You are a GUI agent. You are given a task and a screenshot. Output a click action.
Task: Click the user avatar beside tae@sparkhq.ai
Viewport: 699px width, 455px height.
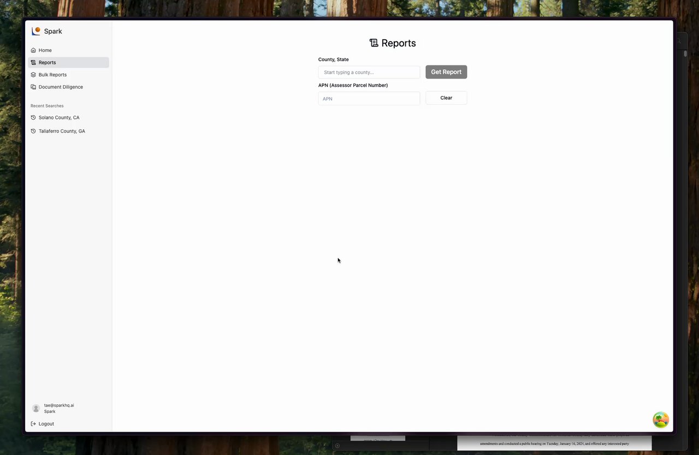tap(36, 408)
